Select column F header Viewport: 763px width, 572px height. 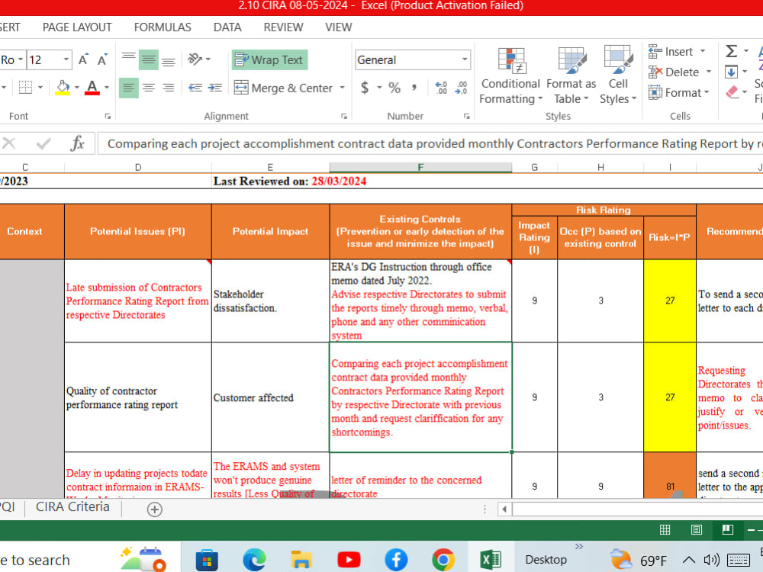tap(420, 167)
